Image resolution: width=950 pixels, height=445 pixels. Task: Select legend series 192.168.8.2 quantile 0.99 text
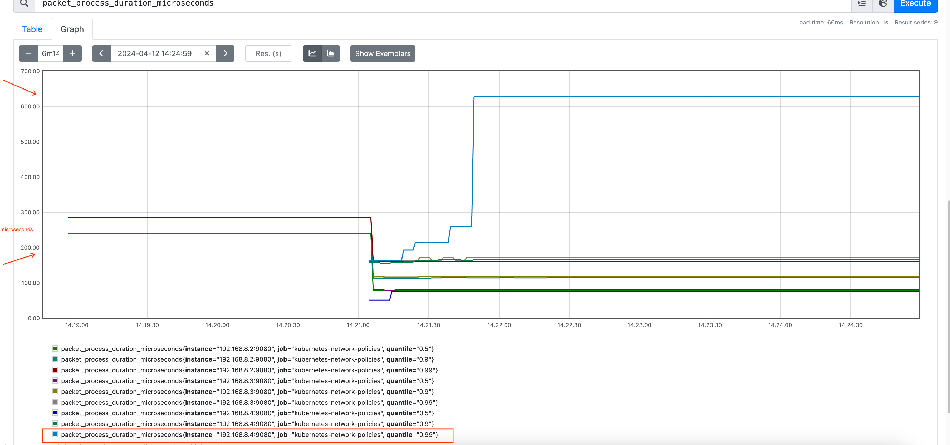[250, 370]
